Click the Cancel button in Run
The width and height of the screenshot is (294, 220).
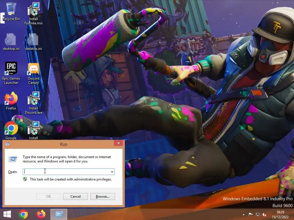pyautogui.click(x=76, y=197)
